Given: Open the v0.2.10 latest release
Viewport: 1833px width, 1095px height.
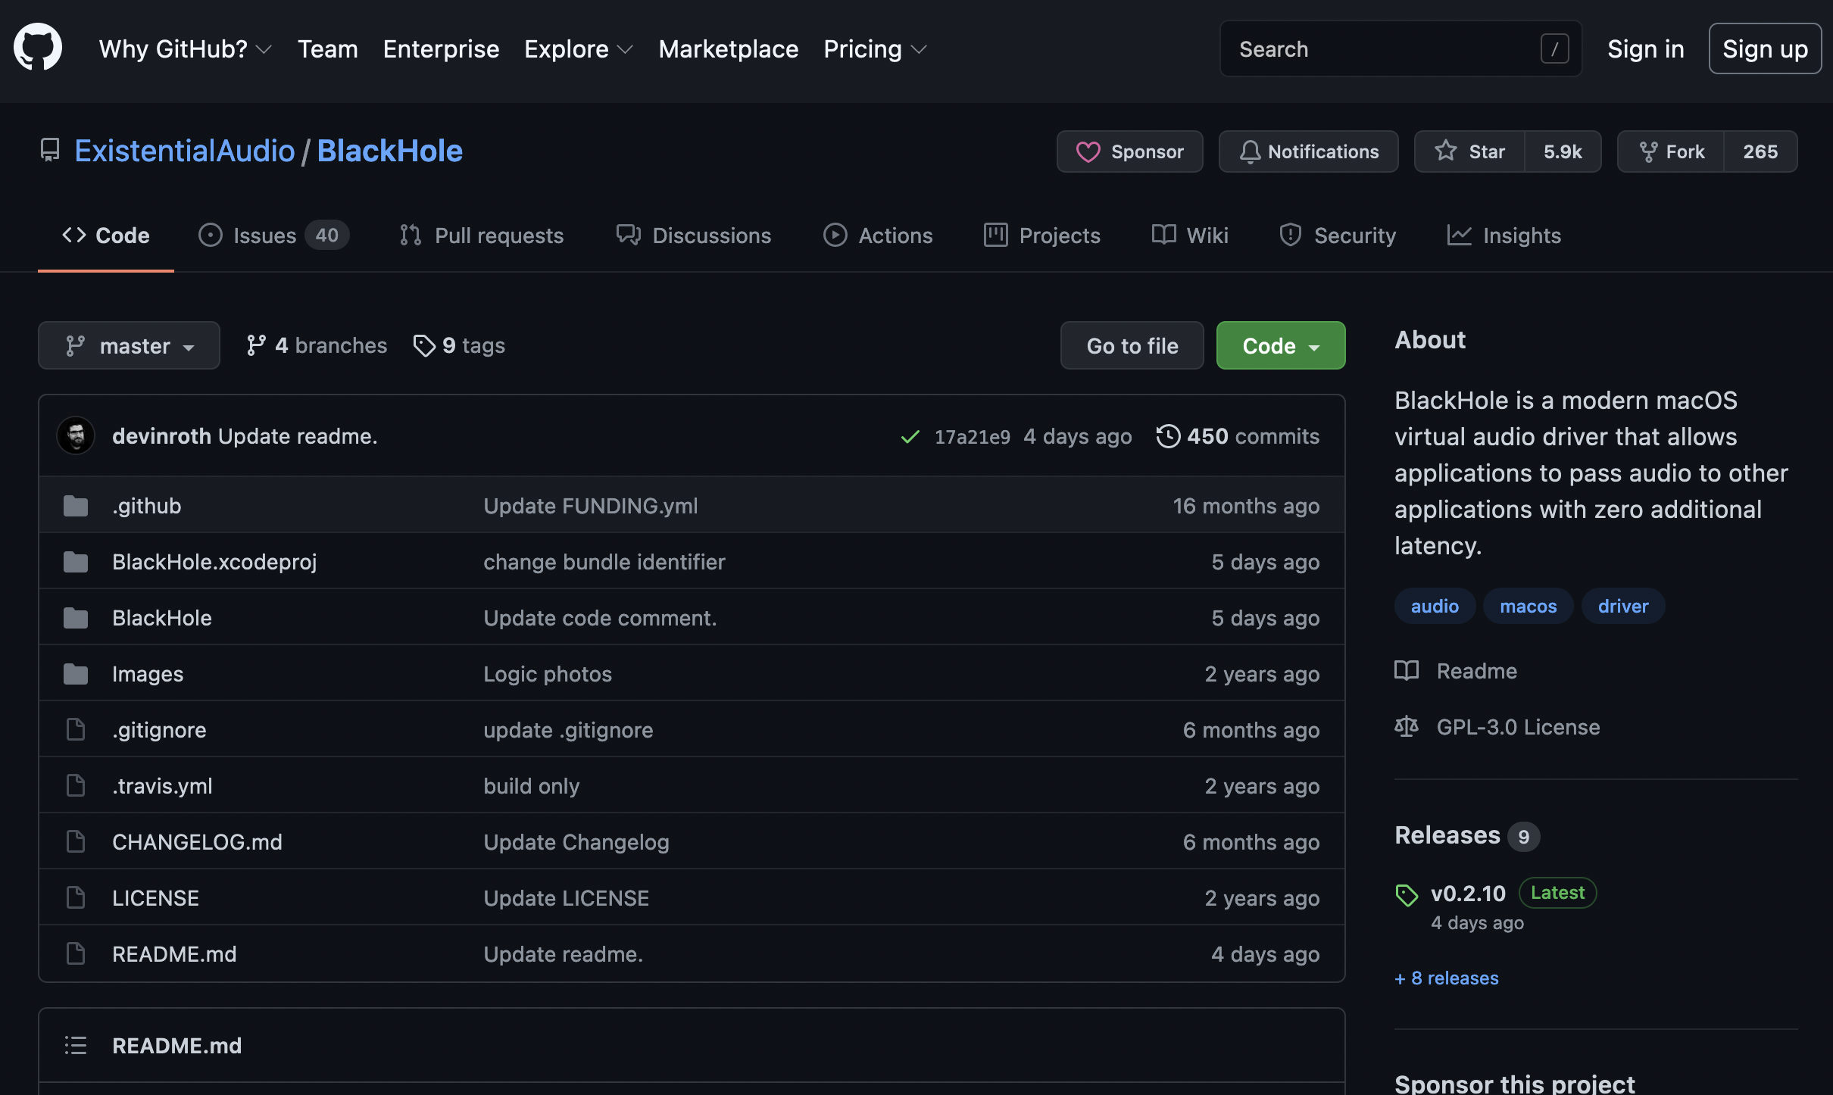Looking at the screenshot, I should click(x=1468, y=894).
